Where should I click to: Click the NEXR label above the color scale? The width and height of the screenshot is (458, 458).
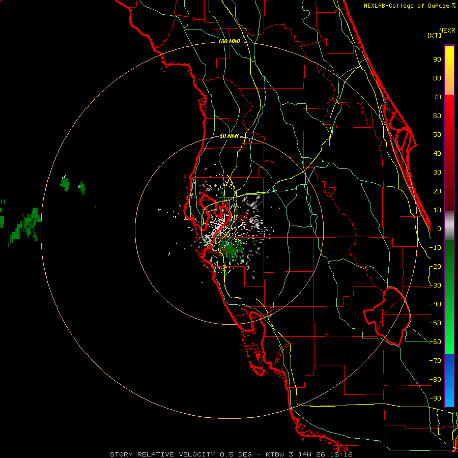(x=447, y=31)
